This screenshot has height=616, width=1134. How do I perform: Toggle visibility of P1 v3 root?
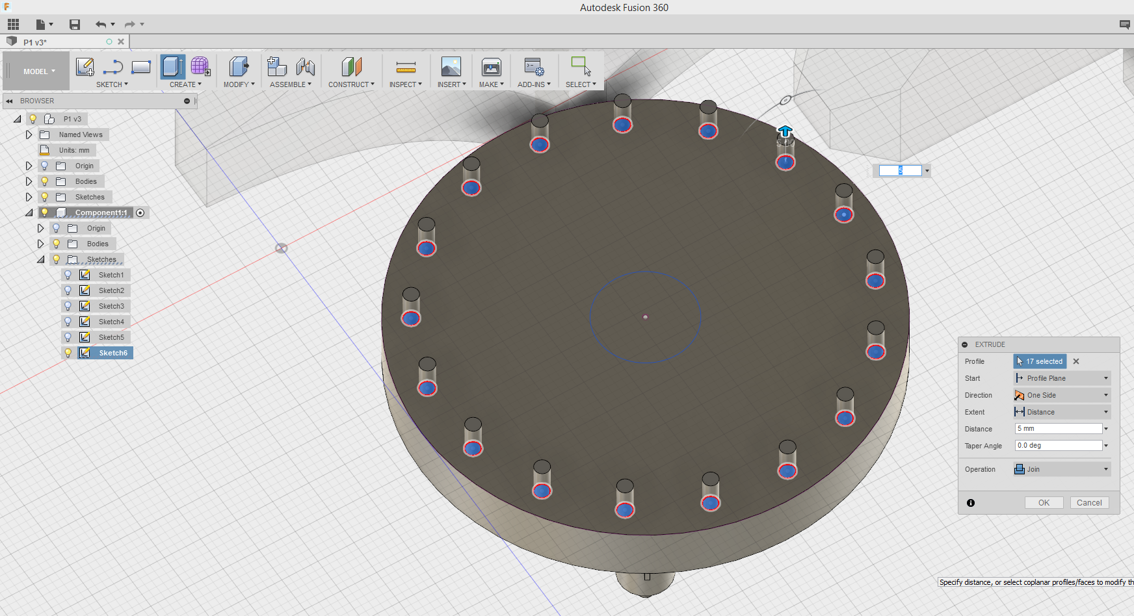tap(33, 119)
